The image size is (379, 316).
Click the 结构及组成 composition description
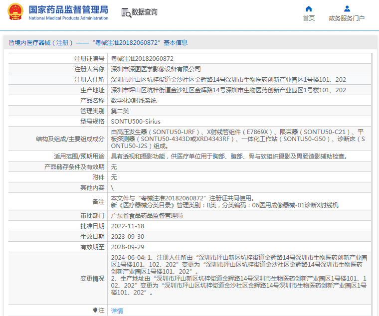(238, 139)
